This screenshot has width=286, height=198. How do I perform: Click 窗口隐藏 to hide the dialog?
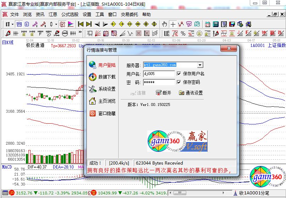click(x=106, y=113)
